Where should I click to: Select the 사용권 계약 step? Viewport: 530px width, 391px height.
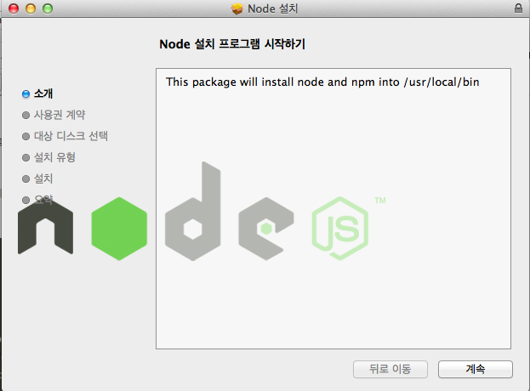[60, 115]
